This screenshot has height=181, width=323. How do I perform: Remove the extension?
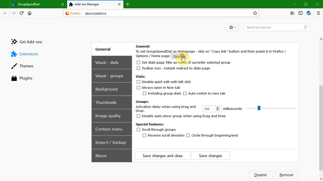[286, 175]
